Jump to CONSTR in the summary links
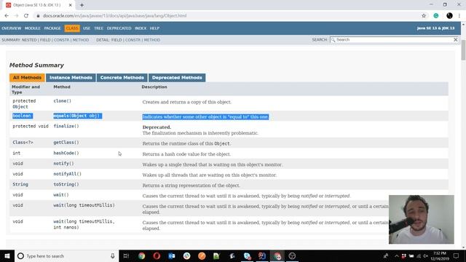The height and width of the screenshot is (262, 466). (x=61, y=40)
